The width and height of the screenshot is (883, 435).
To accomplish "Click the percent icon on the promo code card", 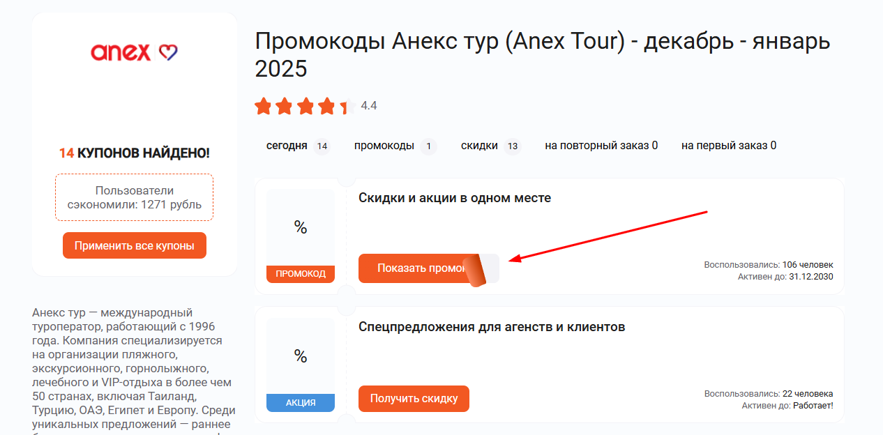I will (300, 228).
